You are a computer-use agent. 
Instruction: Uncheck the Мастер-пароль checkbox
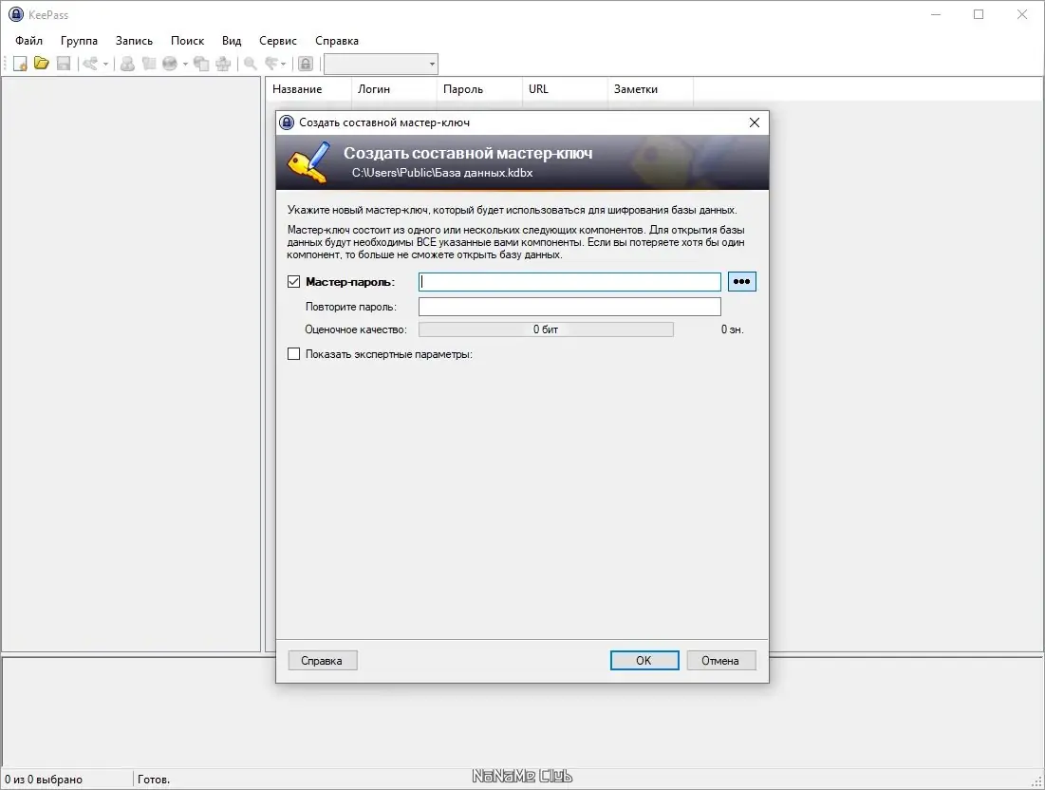293,281
